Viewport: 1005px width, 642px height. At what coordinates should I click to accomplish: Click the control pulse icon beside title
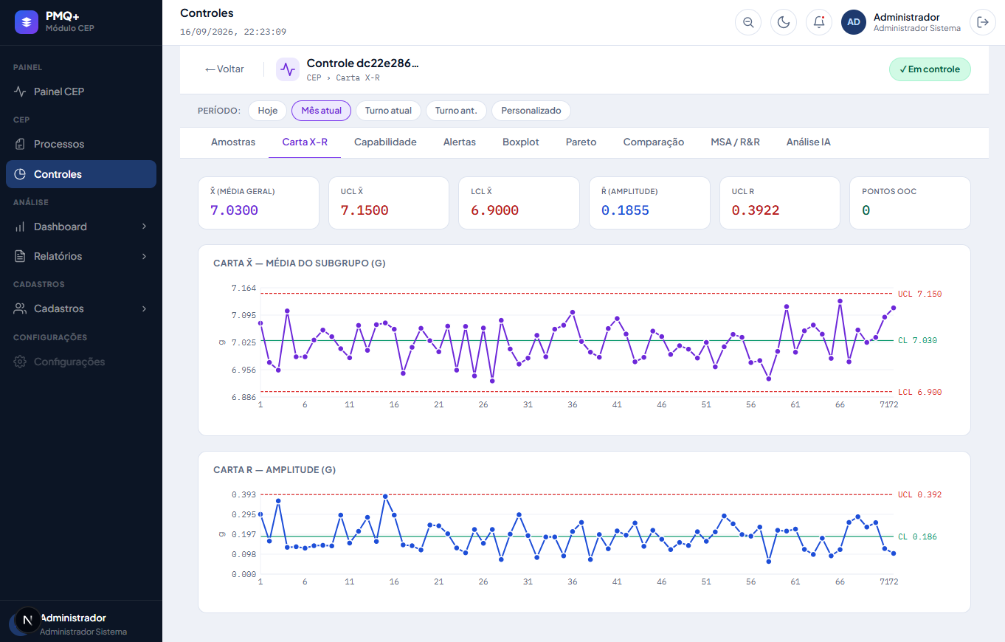[288, 69]
